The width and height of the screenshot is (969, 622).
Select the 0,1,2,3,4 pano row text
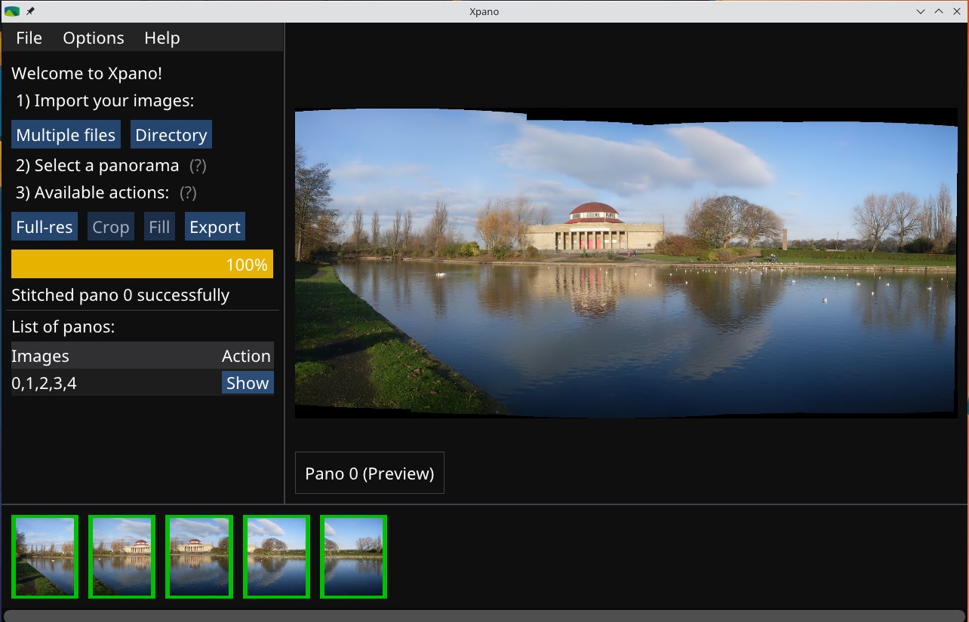tap(44, 384)
